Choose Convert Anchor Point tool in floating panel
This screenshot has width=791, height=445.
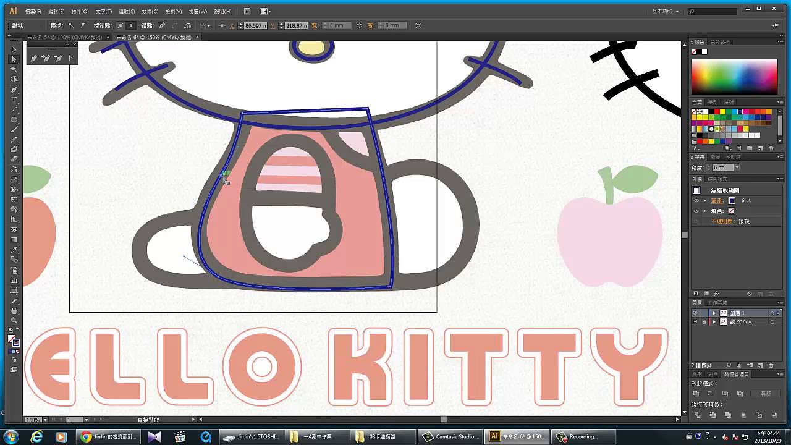71,59
